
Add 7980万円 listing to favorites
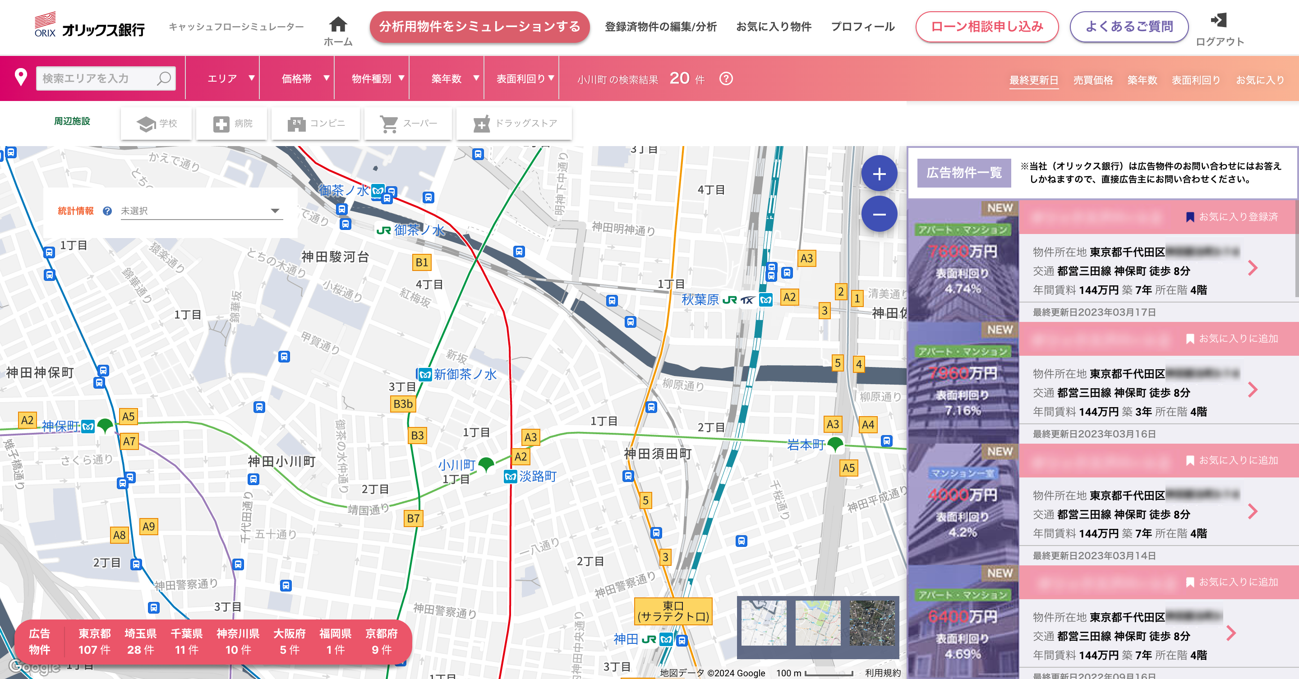1231,339
